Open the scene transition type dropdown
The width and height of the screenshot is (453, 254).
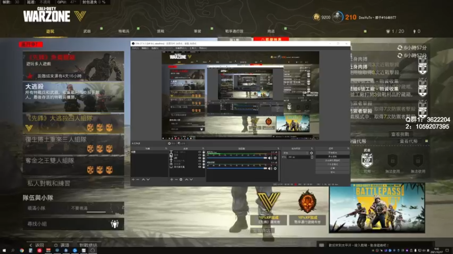[x=296, y=153]
